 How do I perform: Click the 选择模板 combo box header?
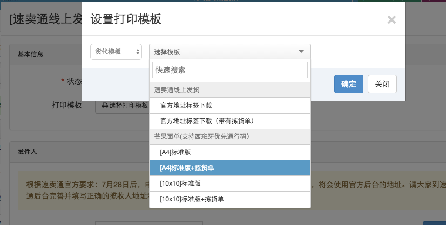point(230,52)
